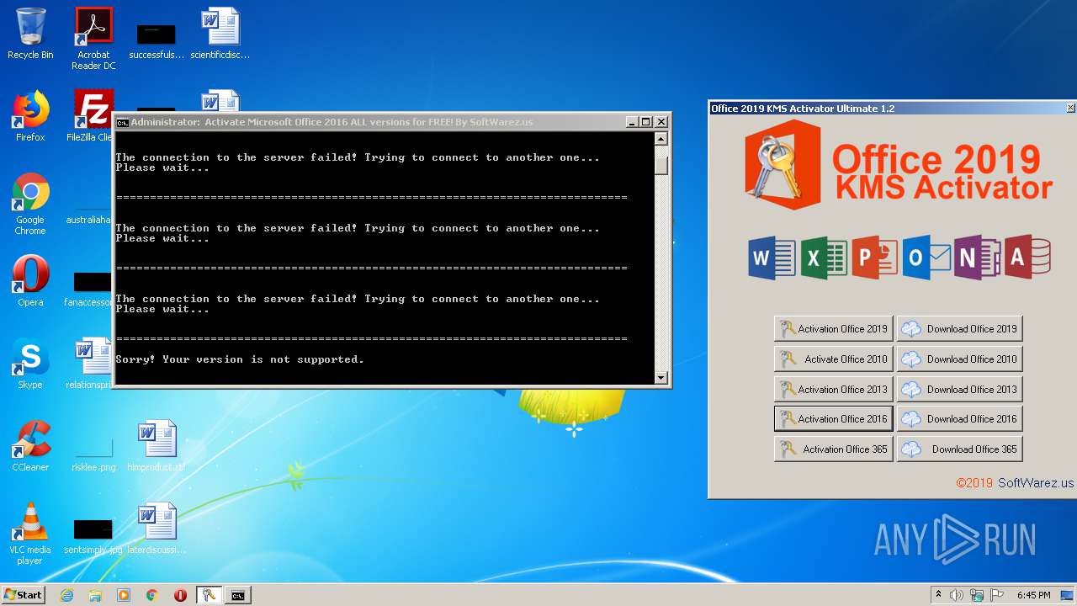Image resolution: width=1077 pixels, height=606 pixels.
Task: Click Activation Office 2016 button
Action: [x=833, y=419]
